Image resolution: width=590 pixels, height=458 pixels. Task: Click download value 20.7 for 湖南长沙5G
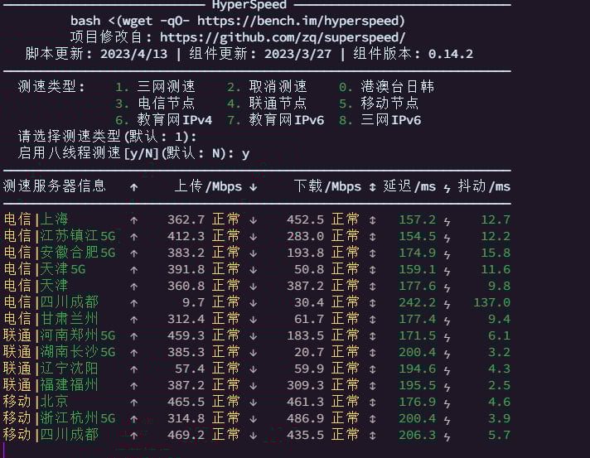coord(309,352)
